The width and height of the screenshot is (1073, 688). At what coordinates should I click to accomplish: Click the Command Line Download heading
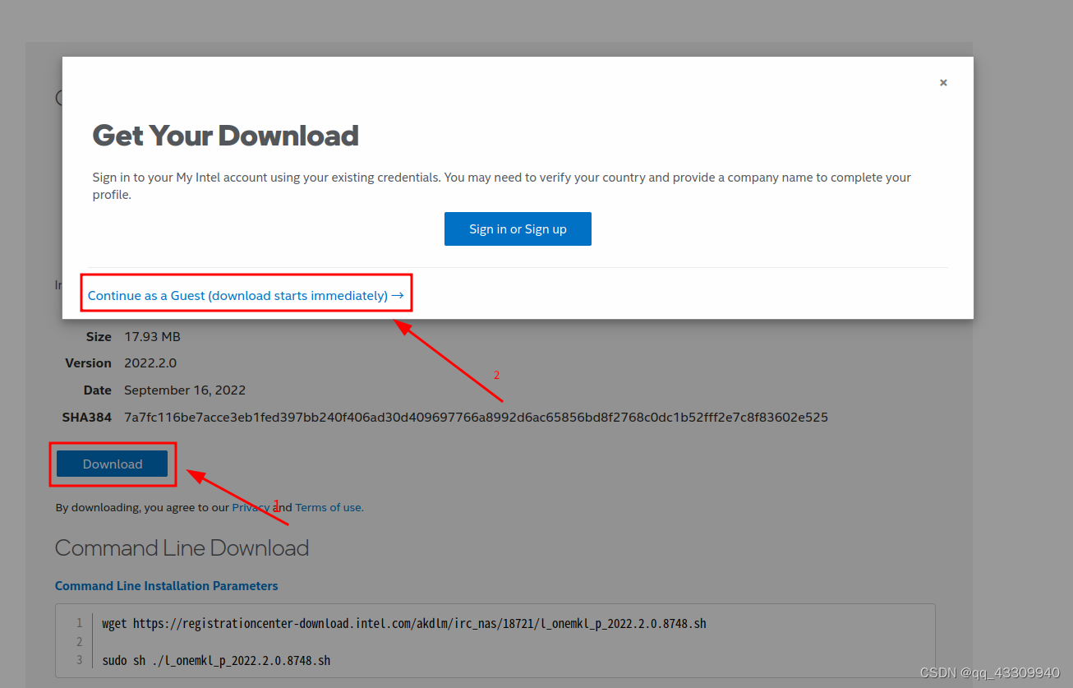(x=182, y=547)
